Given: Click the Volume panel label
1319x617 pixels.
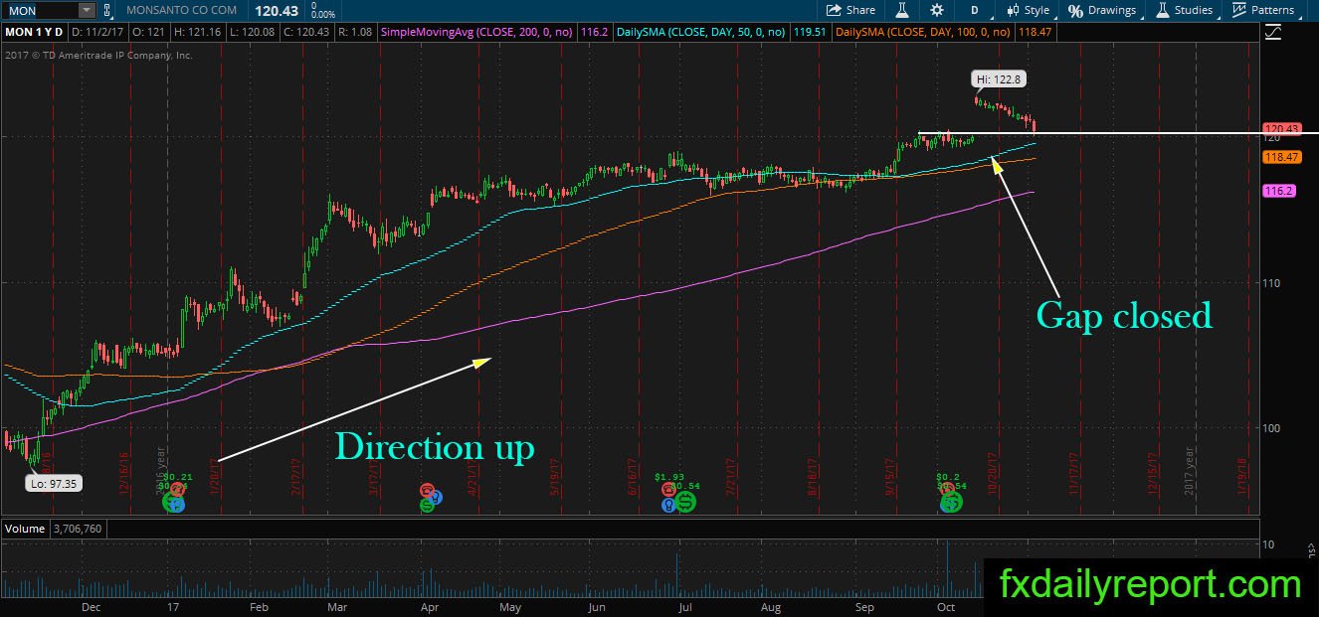Looking at the screenshot, I should pos(24,529).
